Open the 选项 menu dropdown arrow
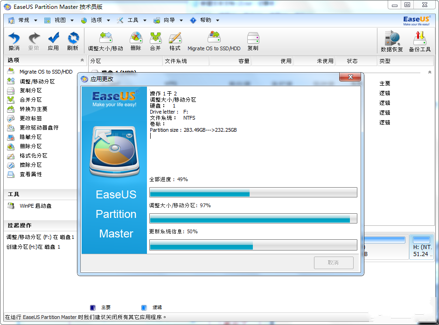 (x=108, y=20)
